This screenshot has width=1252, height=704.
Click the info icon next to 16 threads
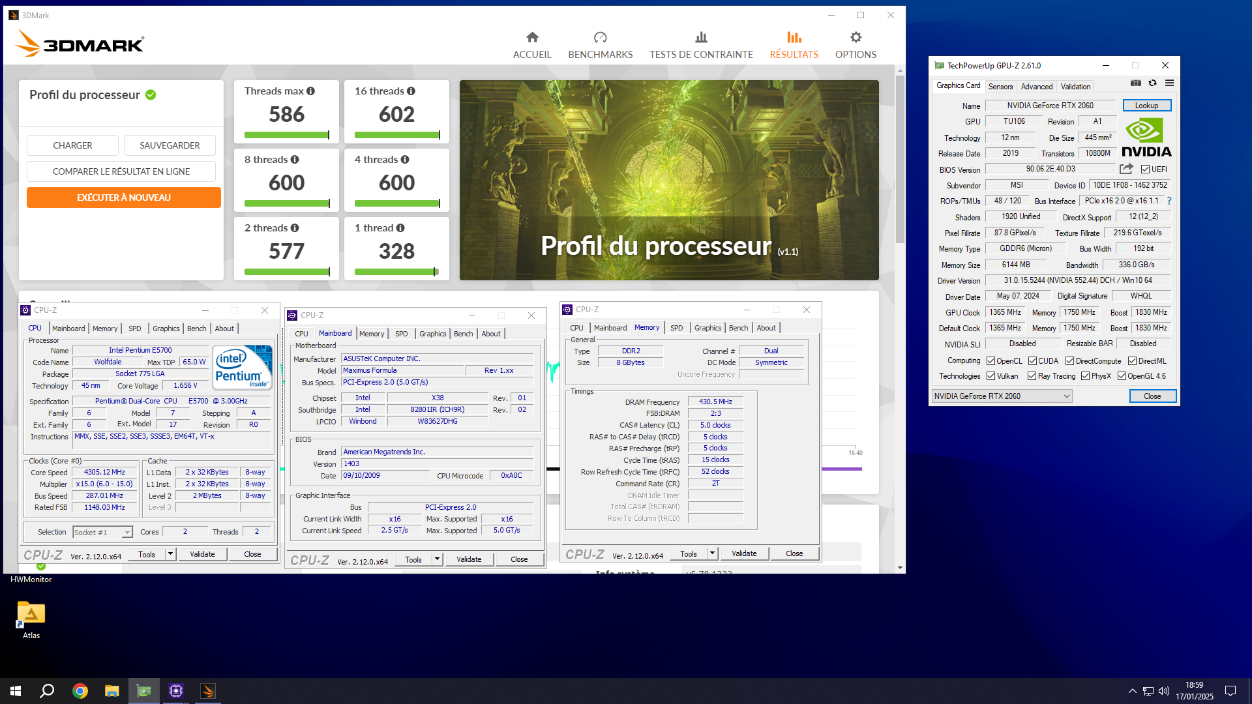pyautogui.click(x=411, y=91)
